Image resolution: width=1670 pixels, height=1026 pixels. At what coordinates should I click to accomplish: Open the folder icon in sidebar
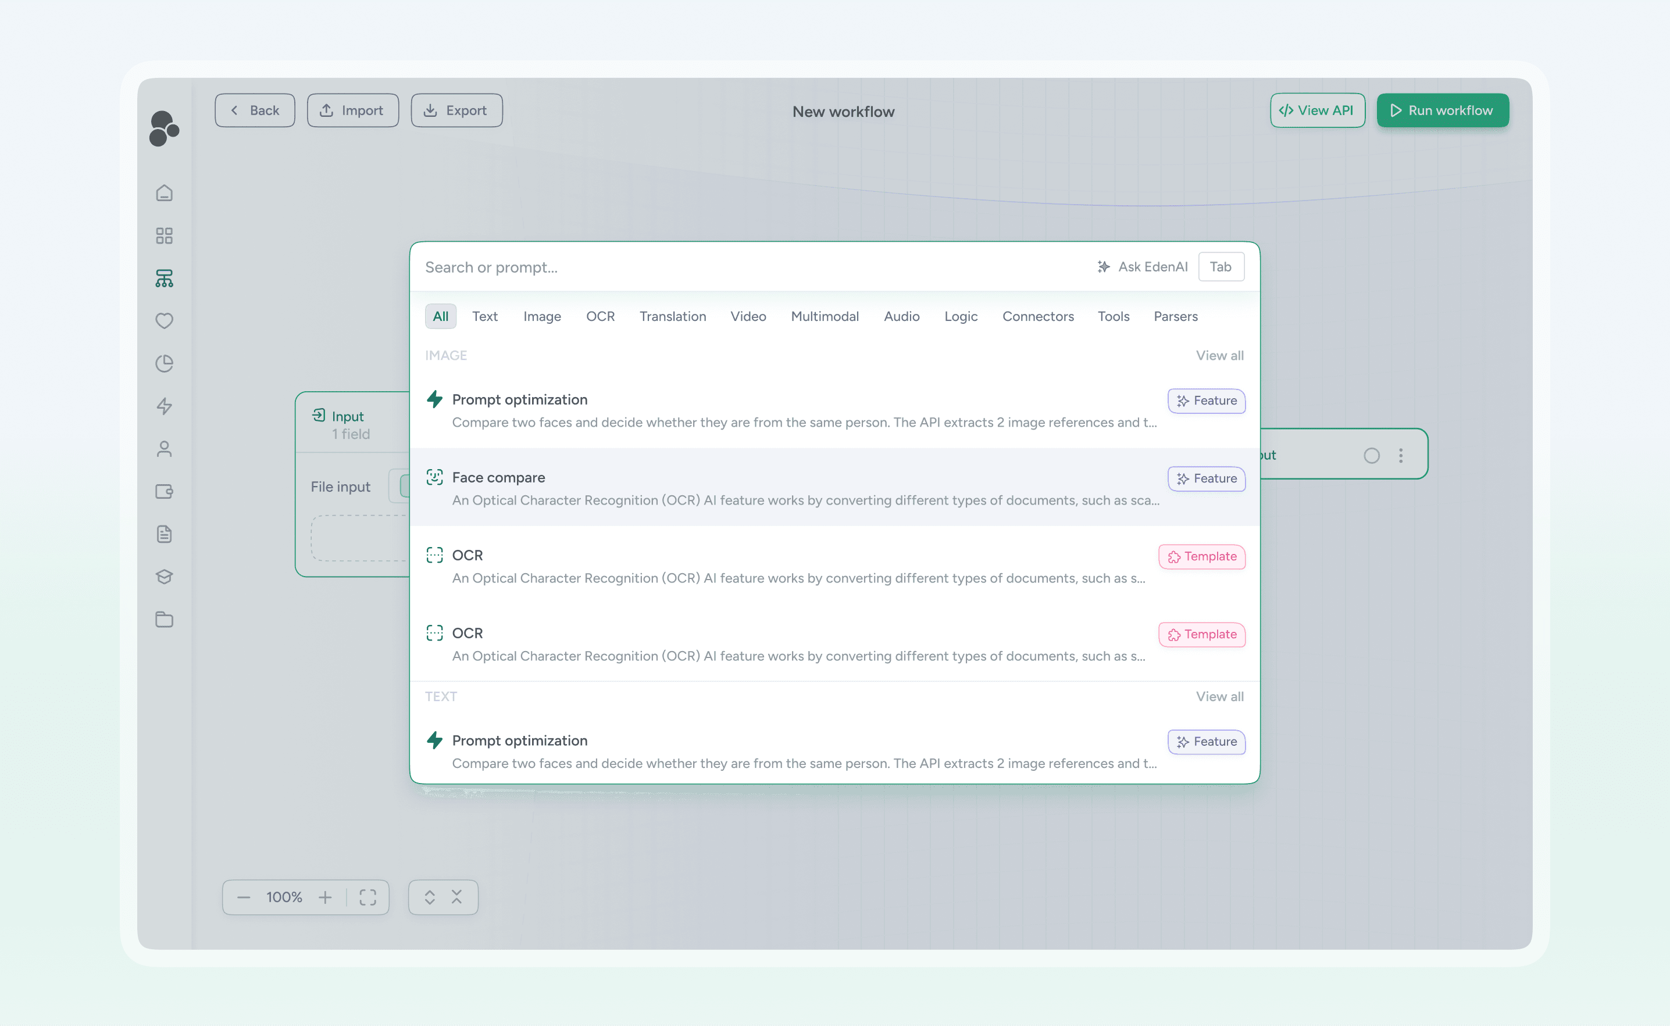(x=164, y=619)
